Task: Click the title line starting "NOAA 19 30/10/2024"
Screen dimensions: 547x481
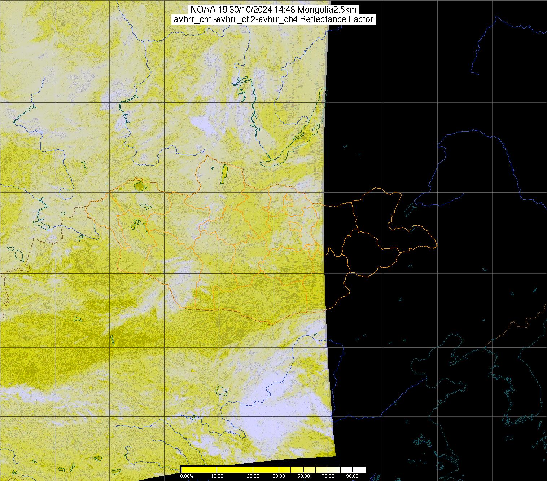Action: point(273,9)
